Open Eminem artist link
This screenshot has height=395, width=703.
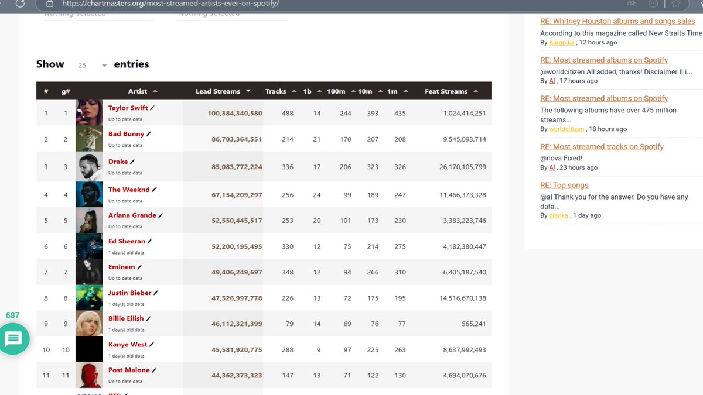[x=122, y=267]
